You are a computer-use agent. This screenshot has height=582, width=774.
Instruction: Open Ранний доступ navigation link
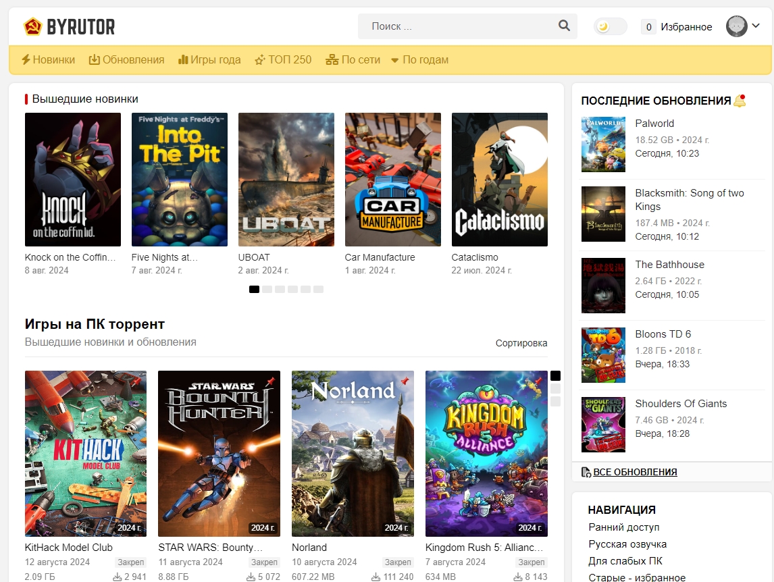pos(624,527)
